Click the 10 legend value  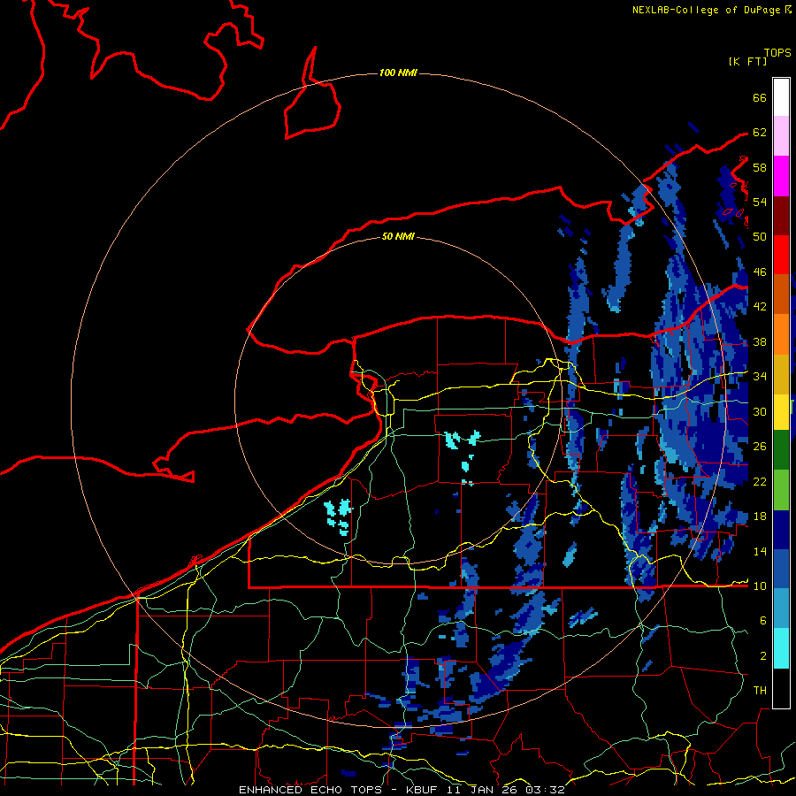click(x=760, y=586)
